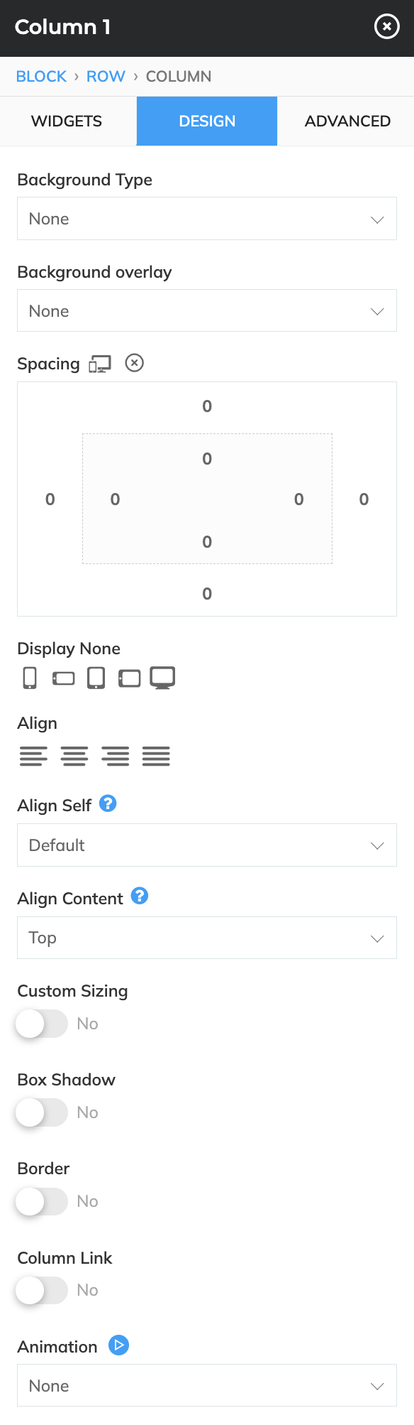Select align center icon

(74, 756)
